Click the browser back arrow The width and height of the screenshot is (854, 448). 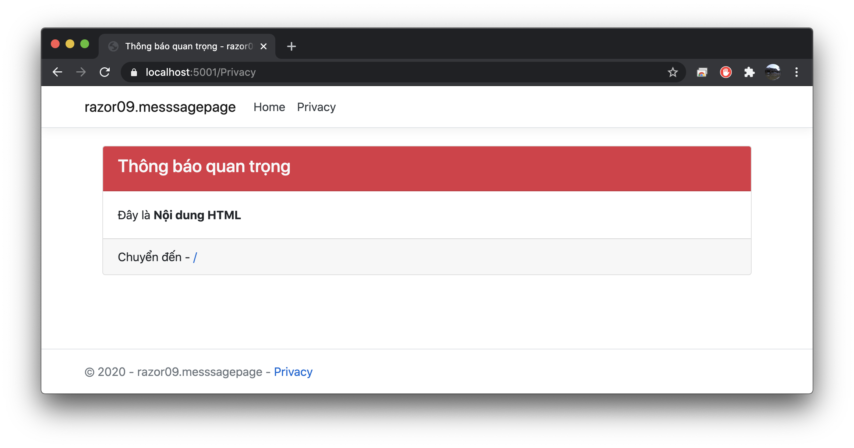pos(57,72)
